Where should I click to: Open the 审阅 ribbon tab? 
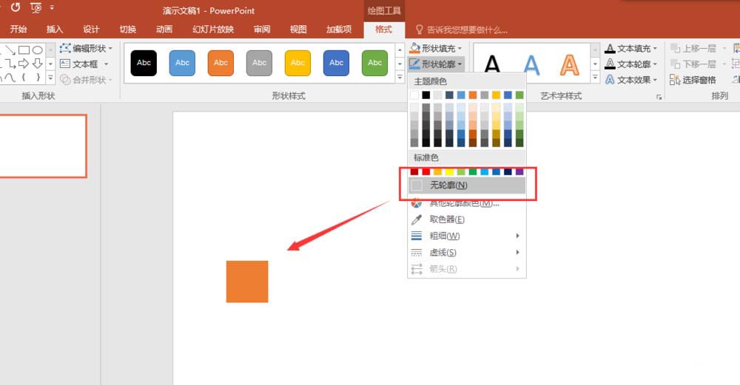click(262, 30)
